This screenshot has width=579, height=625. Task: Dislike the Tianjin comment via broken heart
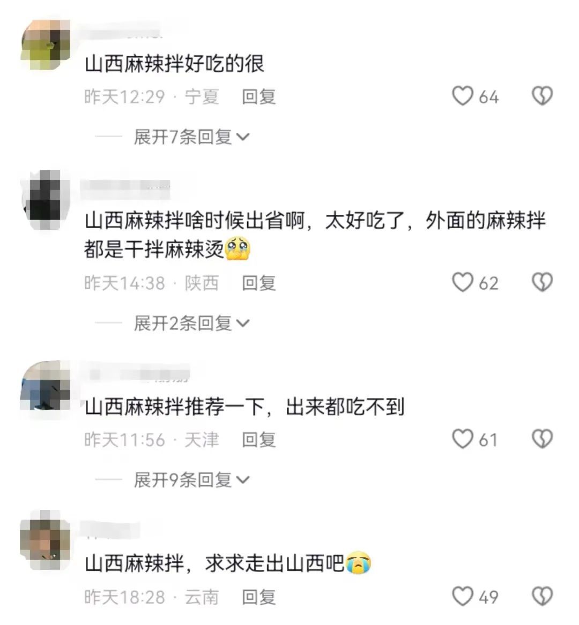click(543, 439)
